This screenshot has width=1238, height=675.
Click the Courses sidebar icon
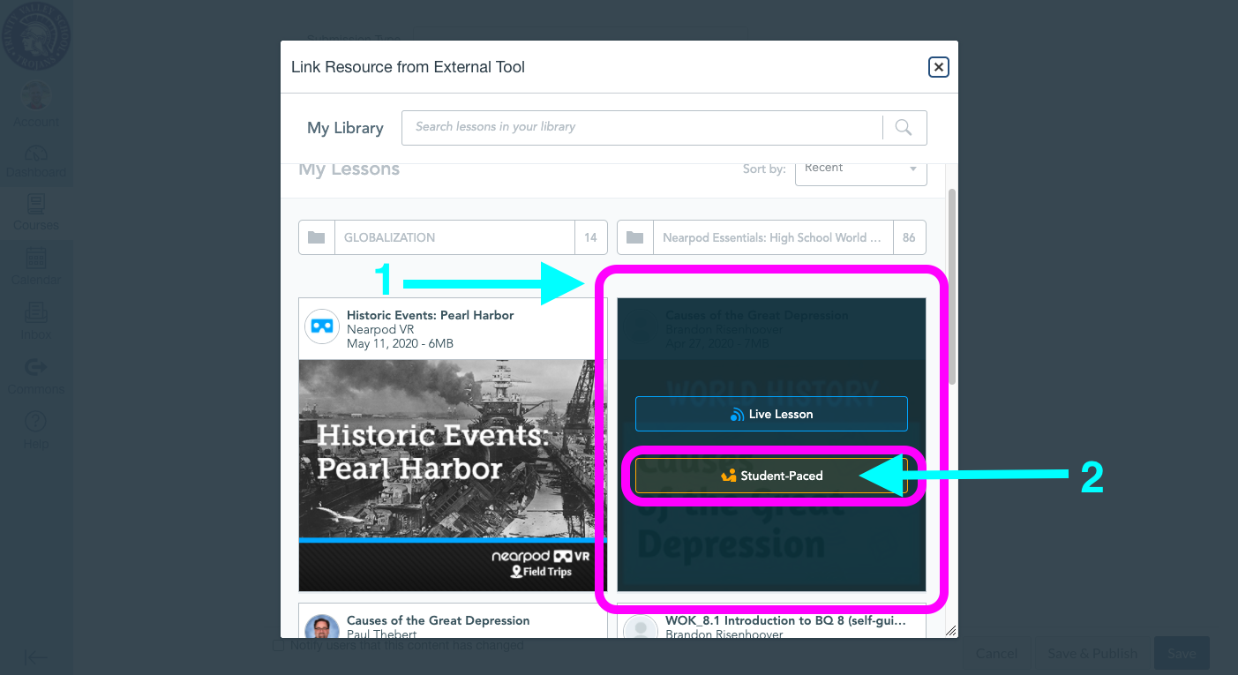tap(36, 205)
